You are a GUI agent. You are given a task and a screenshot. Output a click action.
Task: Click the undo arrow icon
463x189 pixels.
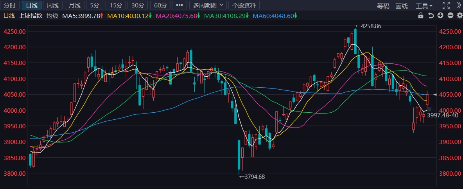(431, 16)
